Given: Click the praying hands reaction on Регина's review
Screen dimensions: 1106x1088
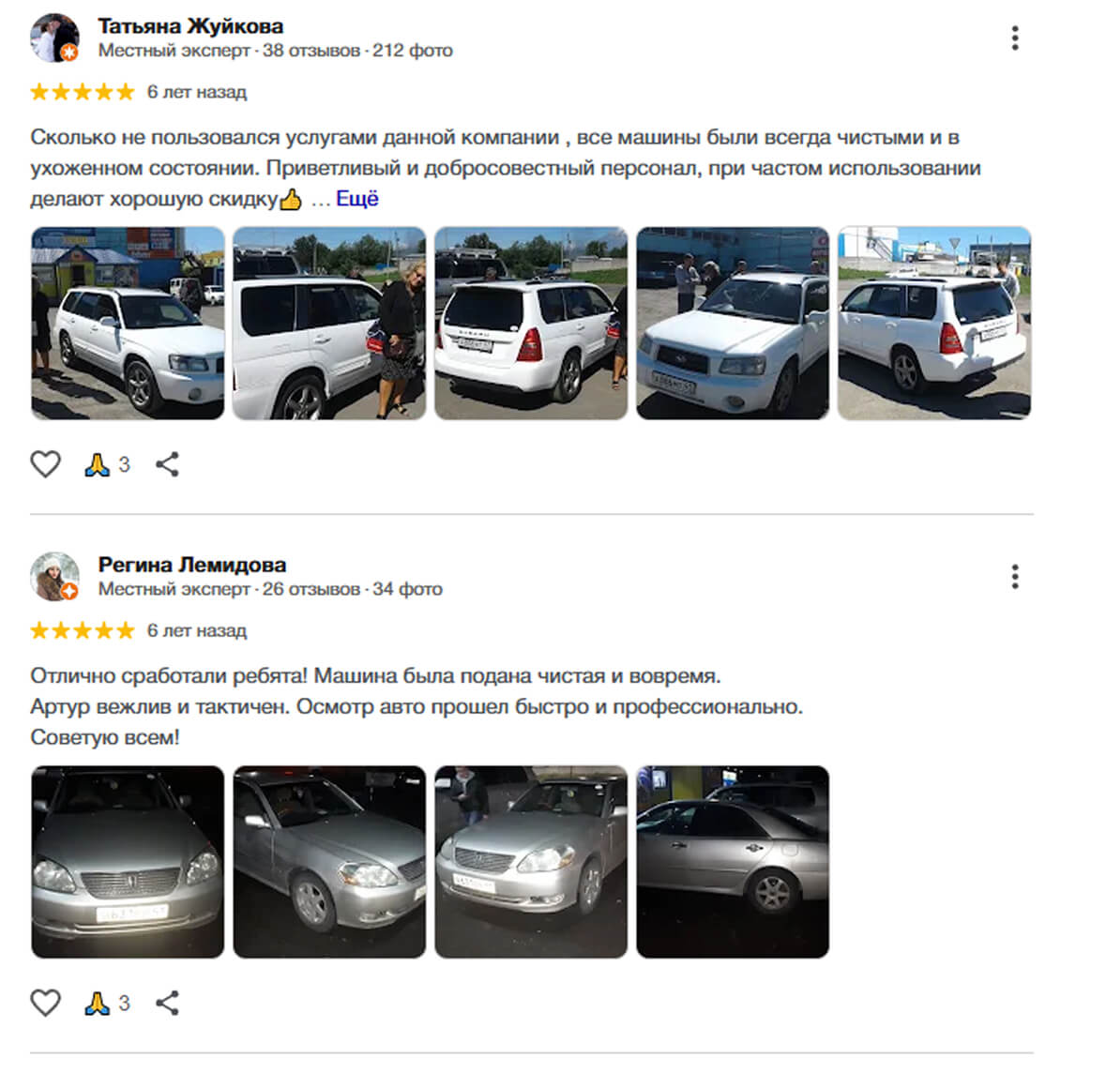Looking at the screenshot, I should pos(98,1004).
